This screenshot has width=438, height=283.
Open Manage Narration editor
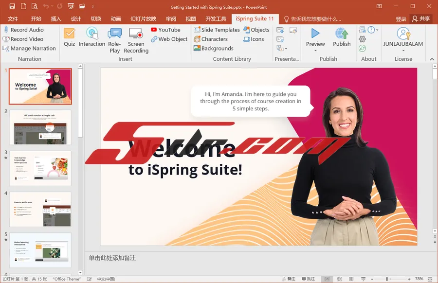click(x=29, y=48)
